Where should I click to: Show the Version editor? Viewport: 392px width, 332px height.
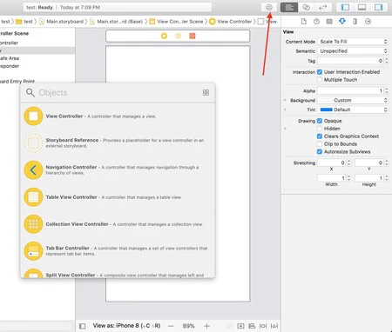coord(322,7)
